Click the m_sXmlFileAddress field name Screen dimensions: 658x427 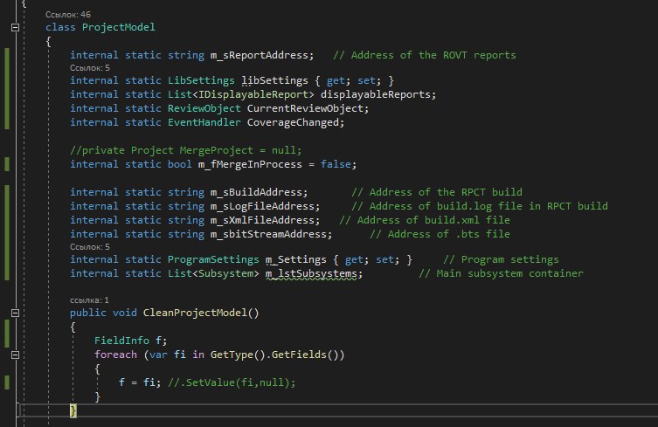click(x=262, y=220)
